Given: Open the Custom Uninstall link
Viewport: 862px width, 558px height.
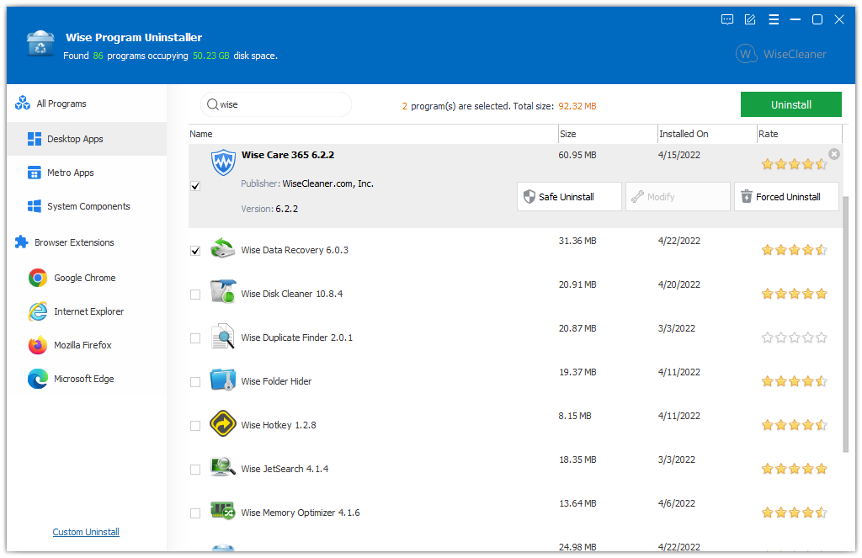Looking at the screenshot, I should click(86, 532).
